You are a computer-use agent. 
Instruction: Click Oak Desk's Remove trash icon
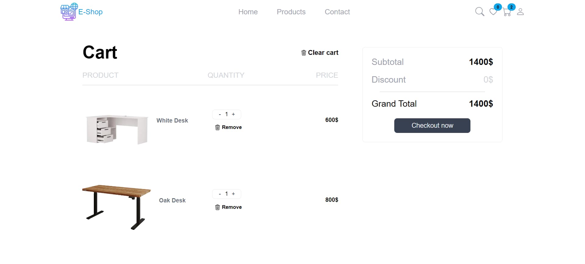click(x=217, y=207)
